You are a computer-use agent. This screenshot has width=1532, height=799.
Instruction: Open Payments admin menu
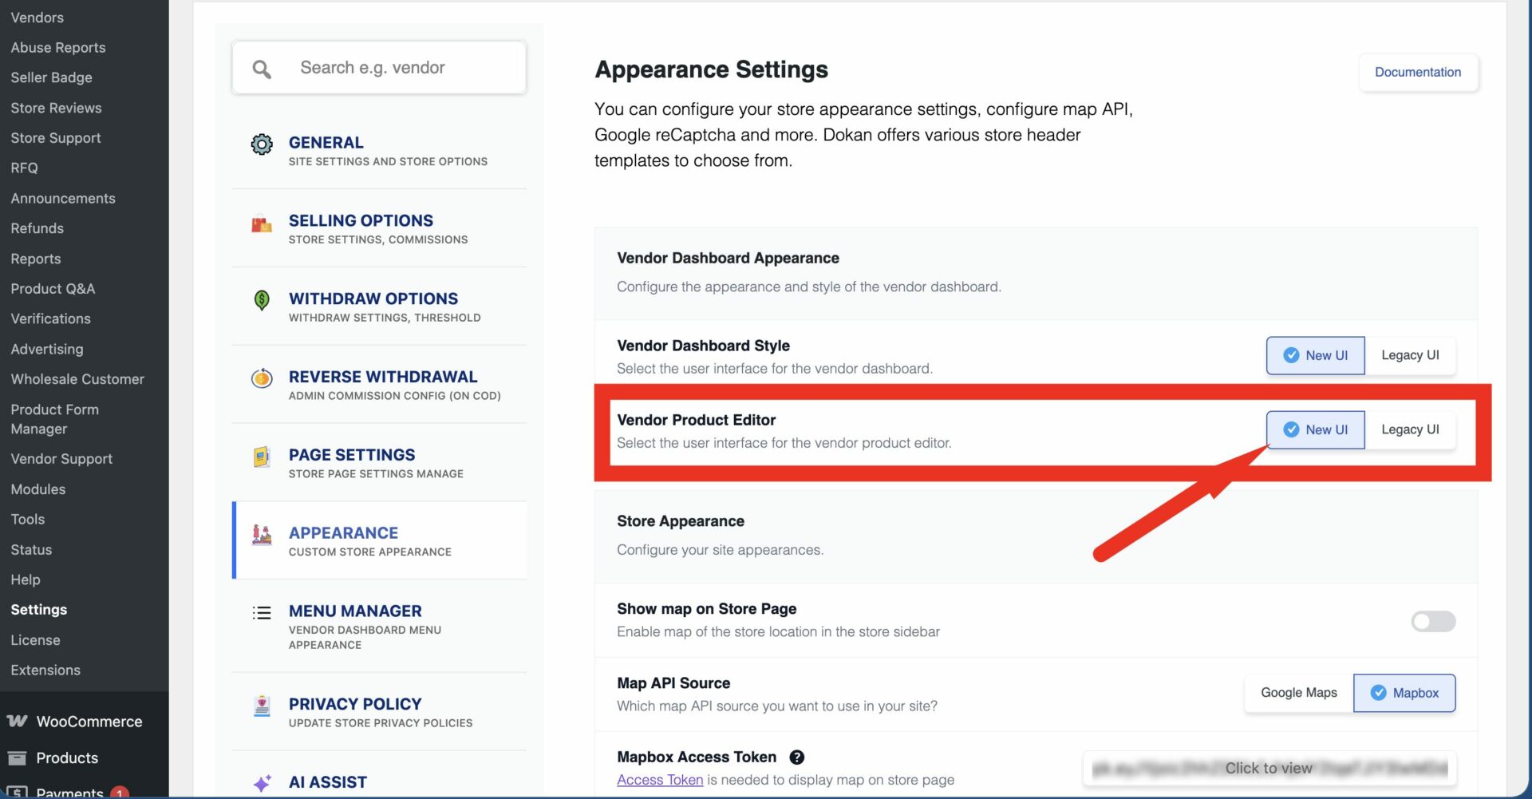[x=84, y=790]
